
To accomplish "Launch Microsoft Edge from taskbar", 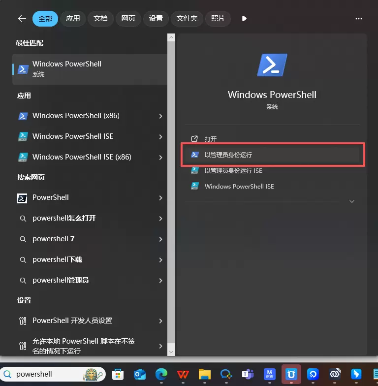I will coord(161,374).
